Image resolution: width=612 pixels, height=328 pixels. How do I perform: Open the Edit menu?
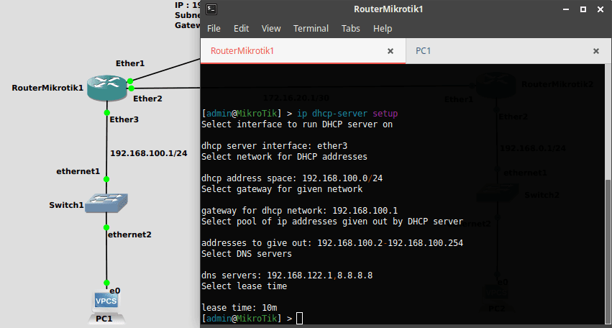pyautogui.click(x=241, y=29)
